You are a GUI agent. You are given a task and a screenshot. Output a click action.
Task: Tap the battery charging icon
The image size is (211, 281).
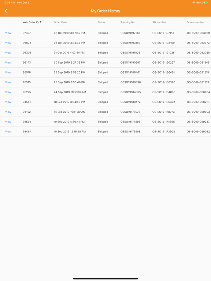coord(205,3)
